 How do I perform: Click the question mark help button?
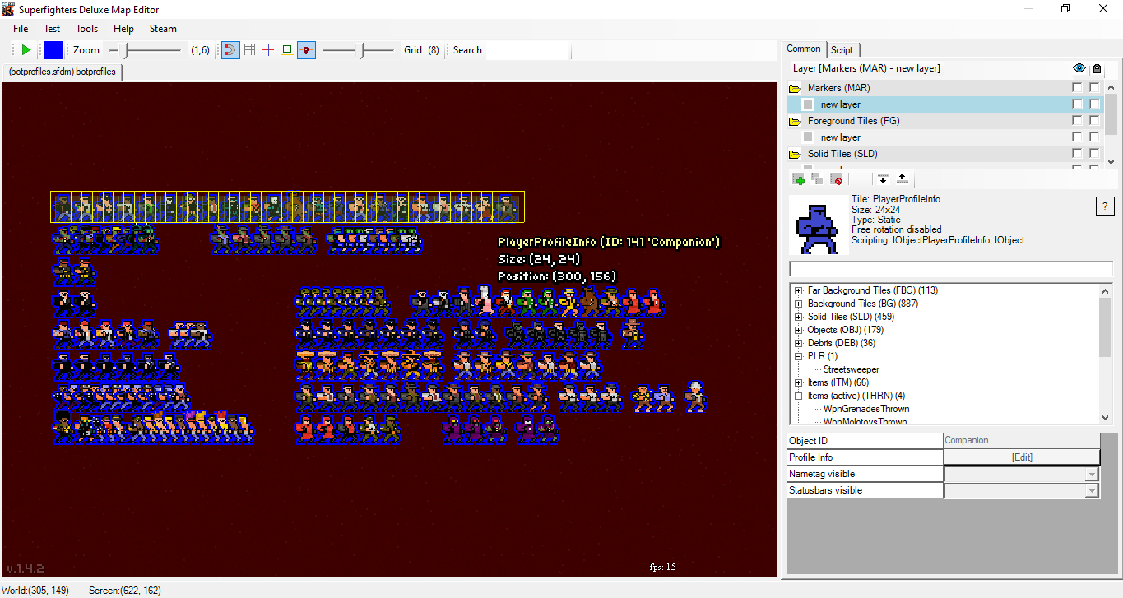(x=1104, y=206)
